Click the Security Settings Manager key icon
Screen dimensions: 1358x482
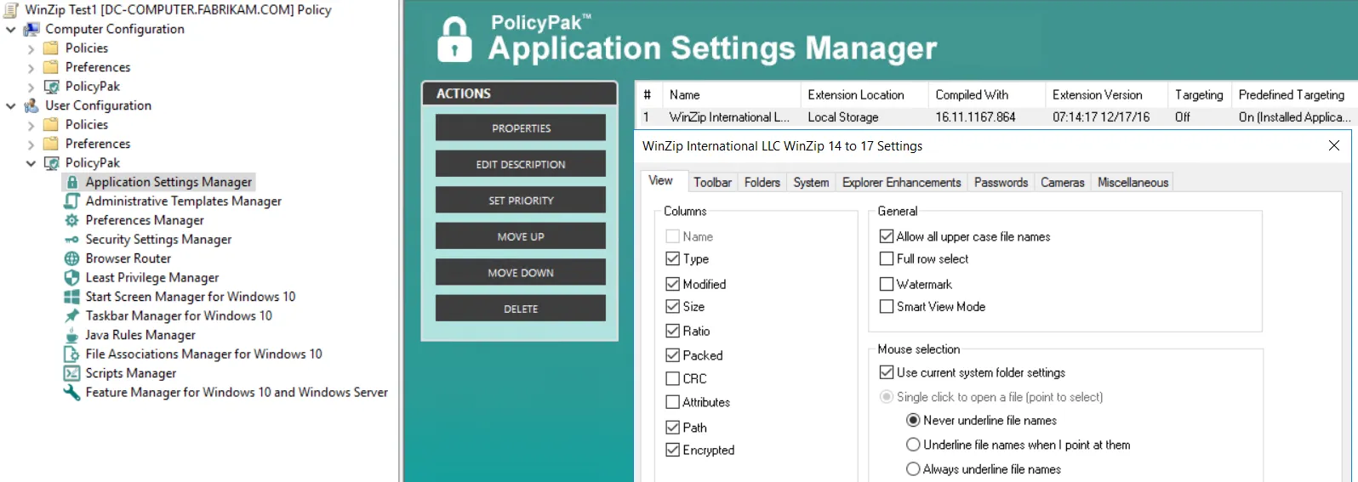tap(72, 240)
